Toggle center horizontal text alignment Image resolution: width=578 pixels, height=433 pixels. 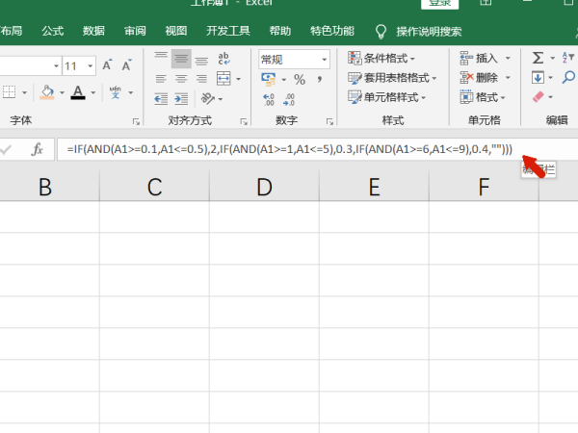(x=181, y=78)
